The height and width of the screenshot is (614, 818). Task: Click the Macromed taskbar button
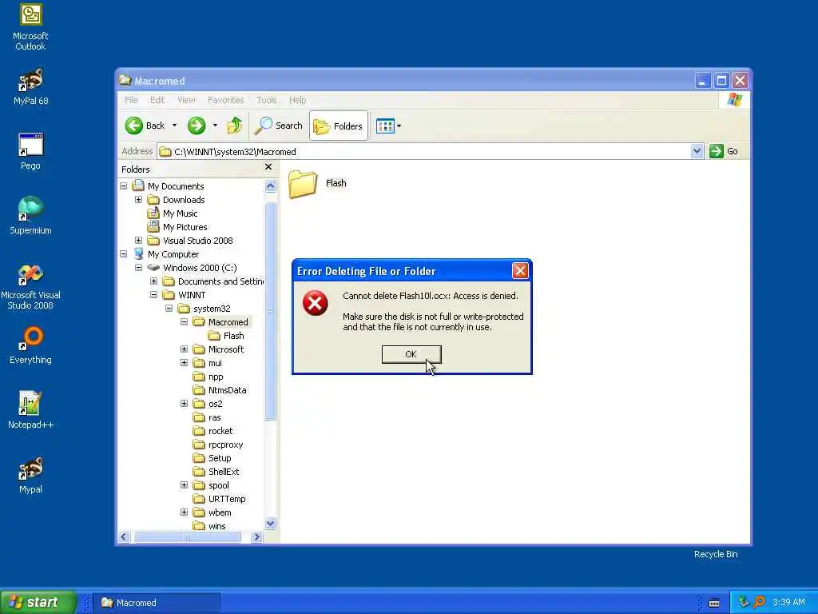(157, 603)
